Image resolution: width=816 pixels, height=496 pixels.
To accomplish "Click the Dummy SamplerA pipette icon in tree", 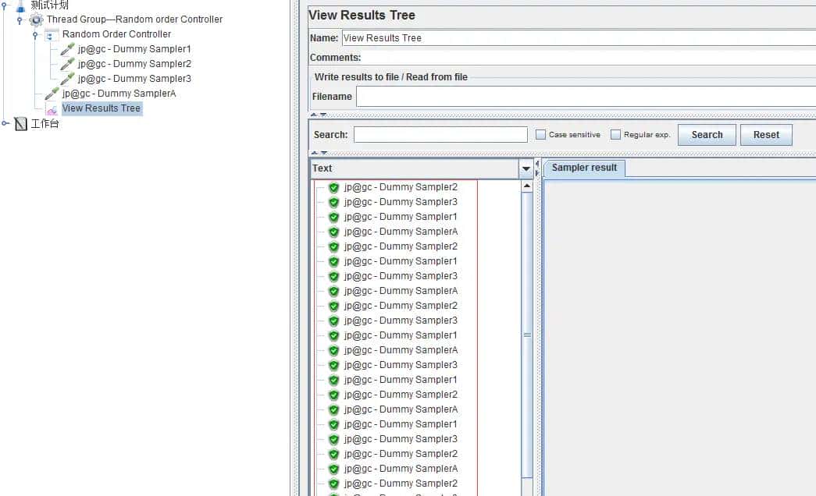I will coord(52,94).
